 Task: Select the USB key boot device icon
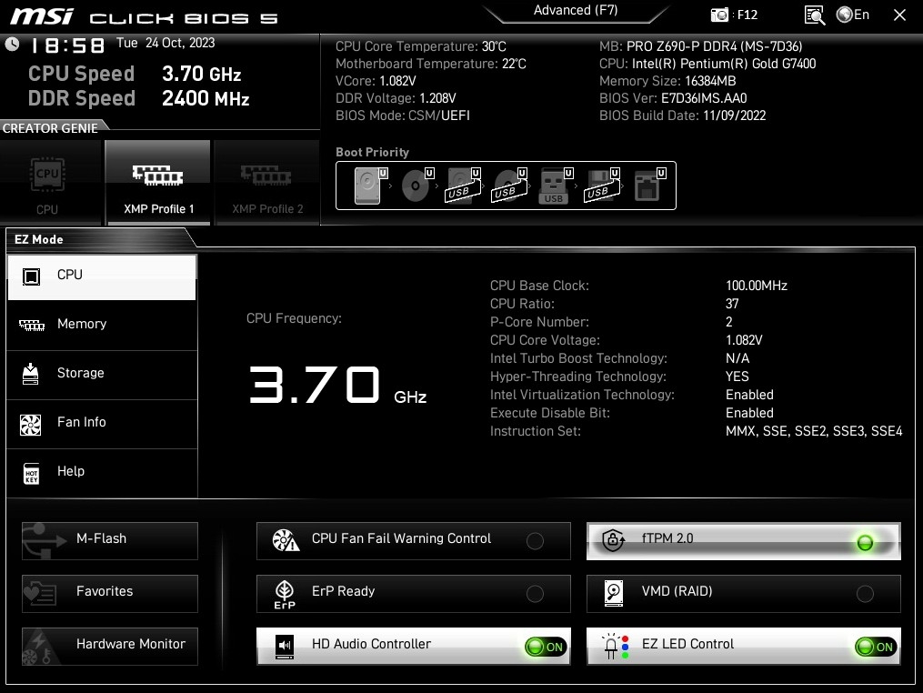553,186
